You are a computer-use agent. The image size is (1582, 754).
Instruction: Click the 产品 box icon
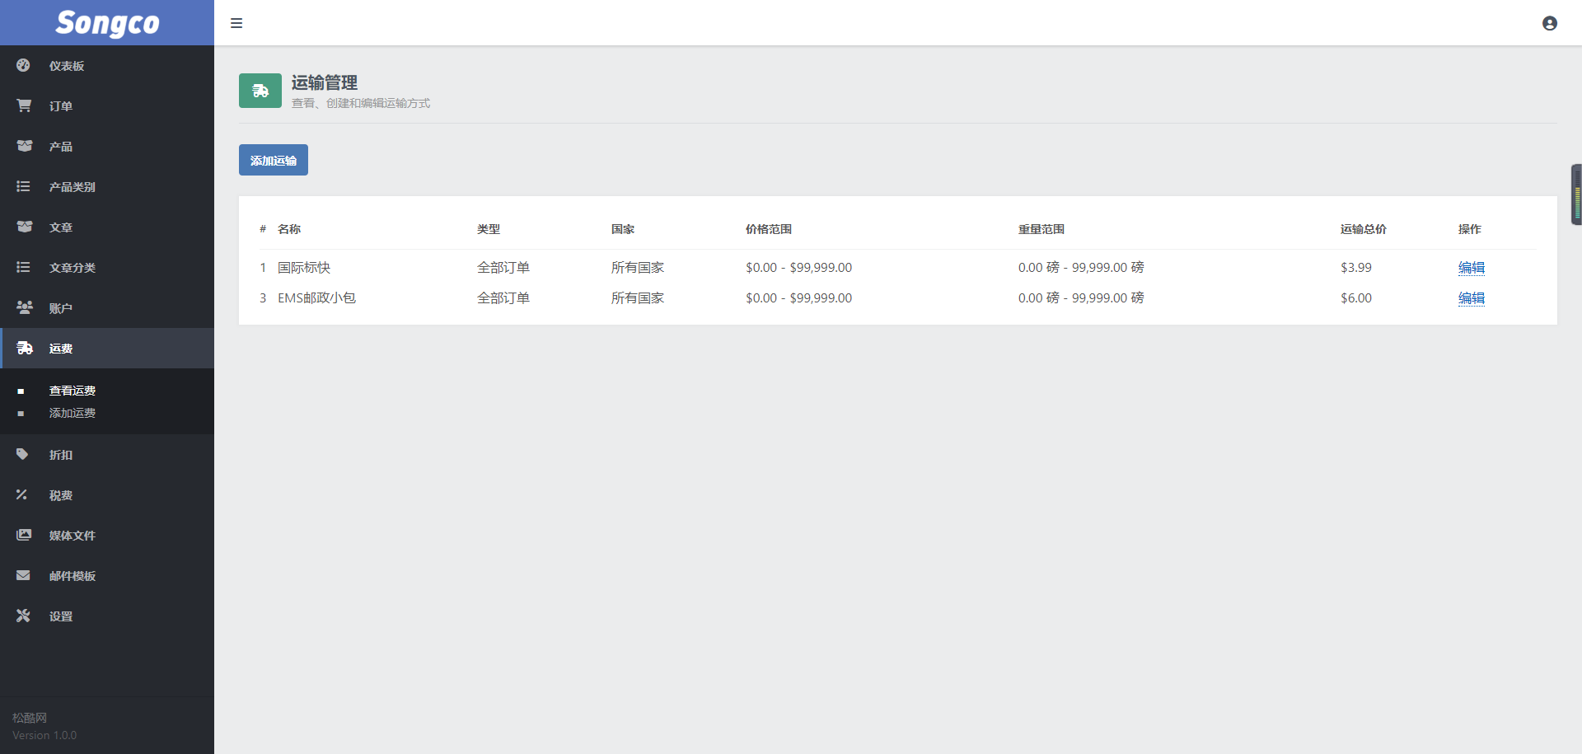[x=24, y=146]
